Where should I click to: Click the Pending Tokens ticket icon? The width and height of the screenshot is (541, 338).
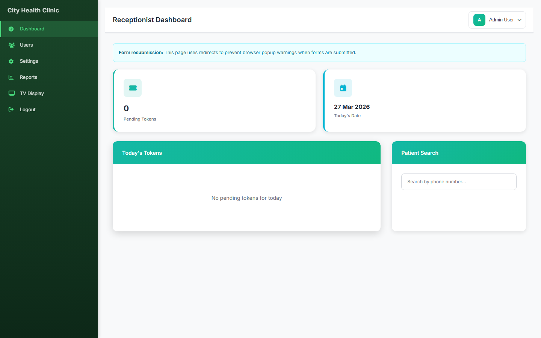point(133,88)
